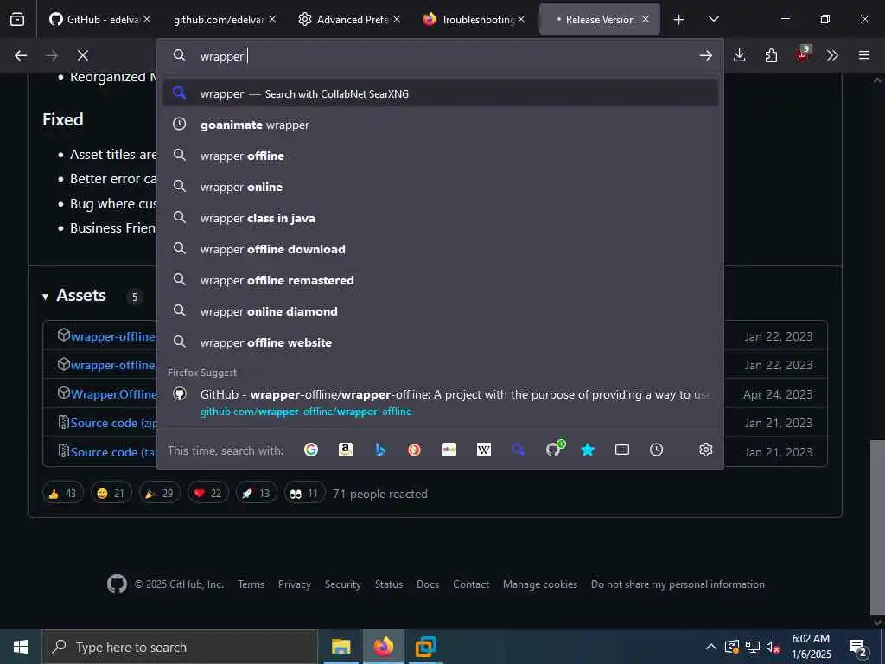Image resolution: width=885 pixels, height=664 pixels.
Task: Search this time with eBay
Action: pyautogui.click(x=449, y=450)
